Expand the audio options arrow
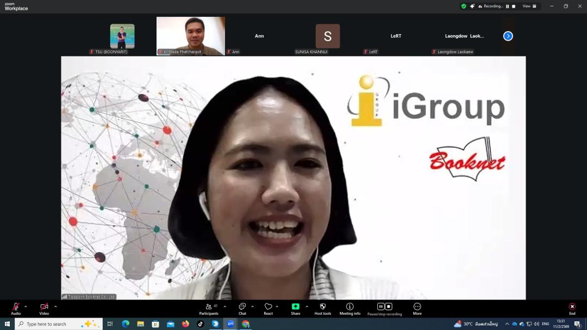Image resolution: width=587 pixels, height=330 pixels. (26, 307)
